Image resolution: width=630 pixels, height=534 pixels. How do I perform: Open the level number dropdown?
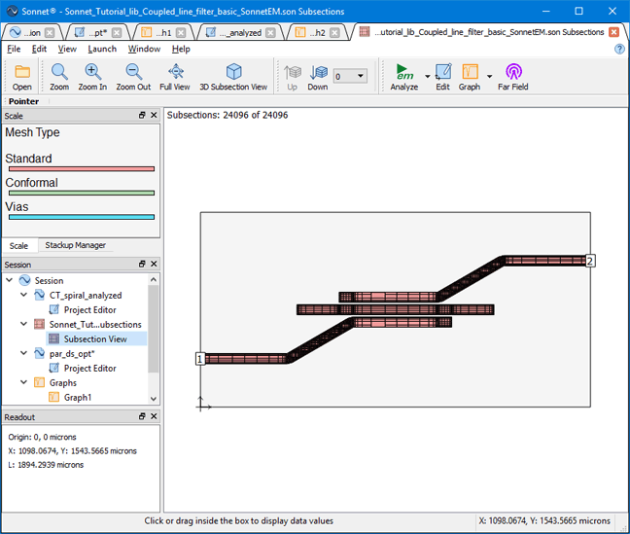click(x=350, y=76)
